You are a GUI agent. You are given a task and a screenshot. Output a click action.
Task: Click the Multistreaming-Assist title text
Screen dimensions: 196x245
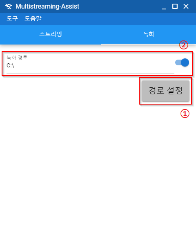tap(47, 7)
